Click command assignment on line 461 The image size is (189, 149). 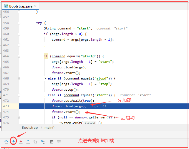click(83, 39)
